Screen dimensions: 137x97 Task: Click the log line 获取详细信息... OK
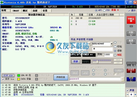coord(23,90)
